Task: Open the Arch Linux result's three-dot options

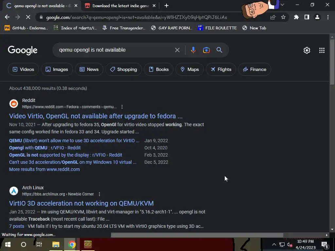Action: tap(99, 194)
